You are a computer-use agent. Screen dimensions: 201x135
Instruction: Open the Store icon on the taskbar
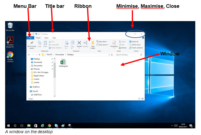[36, 126]
